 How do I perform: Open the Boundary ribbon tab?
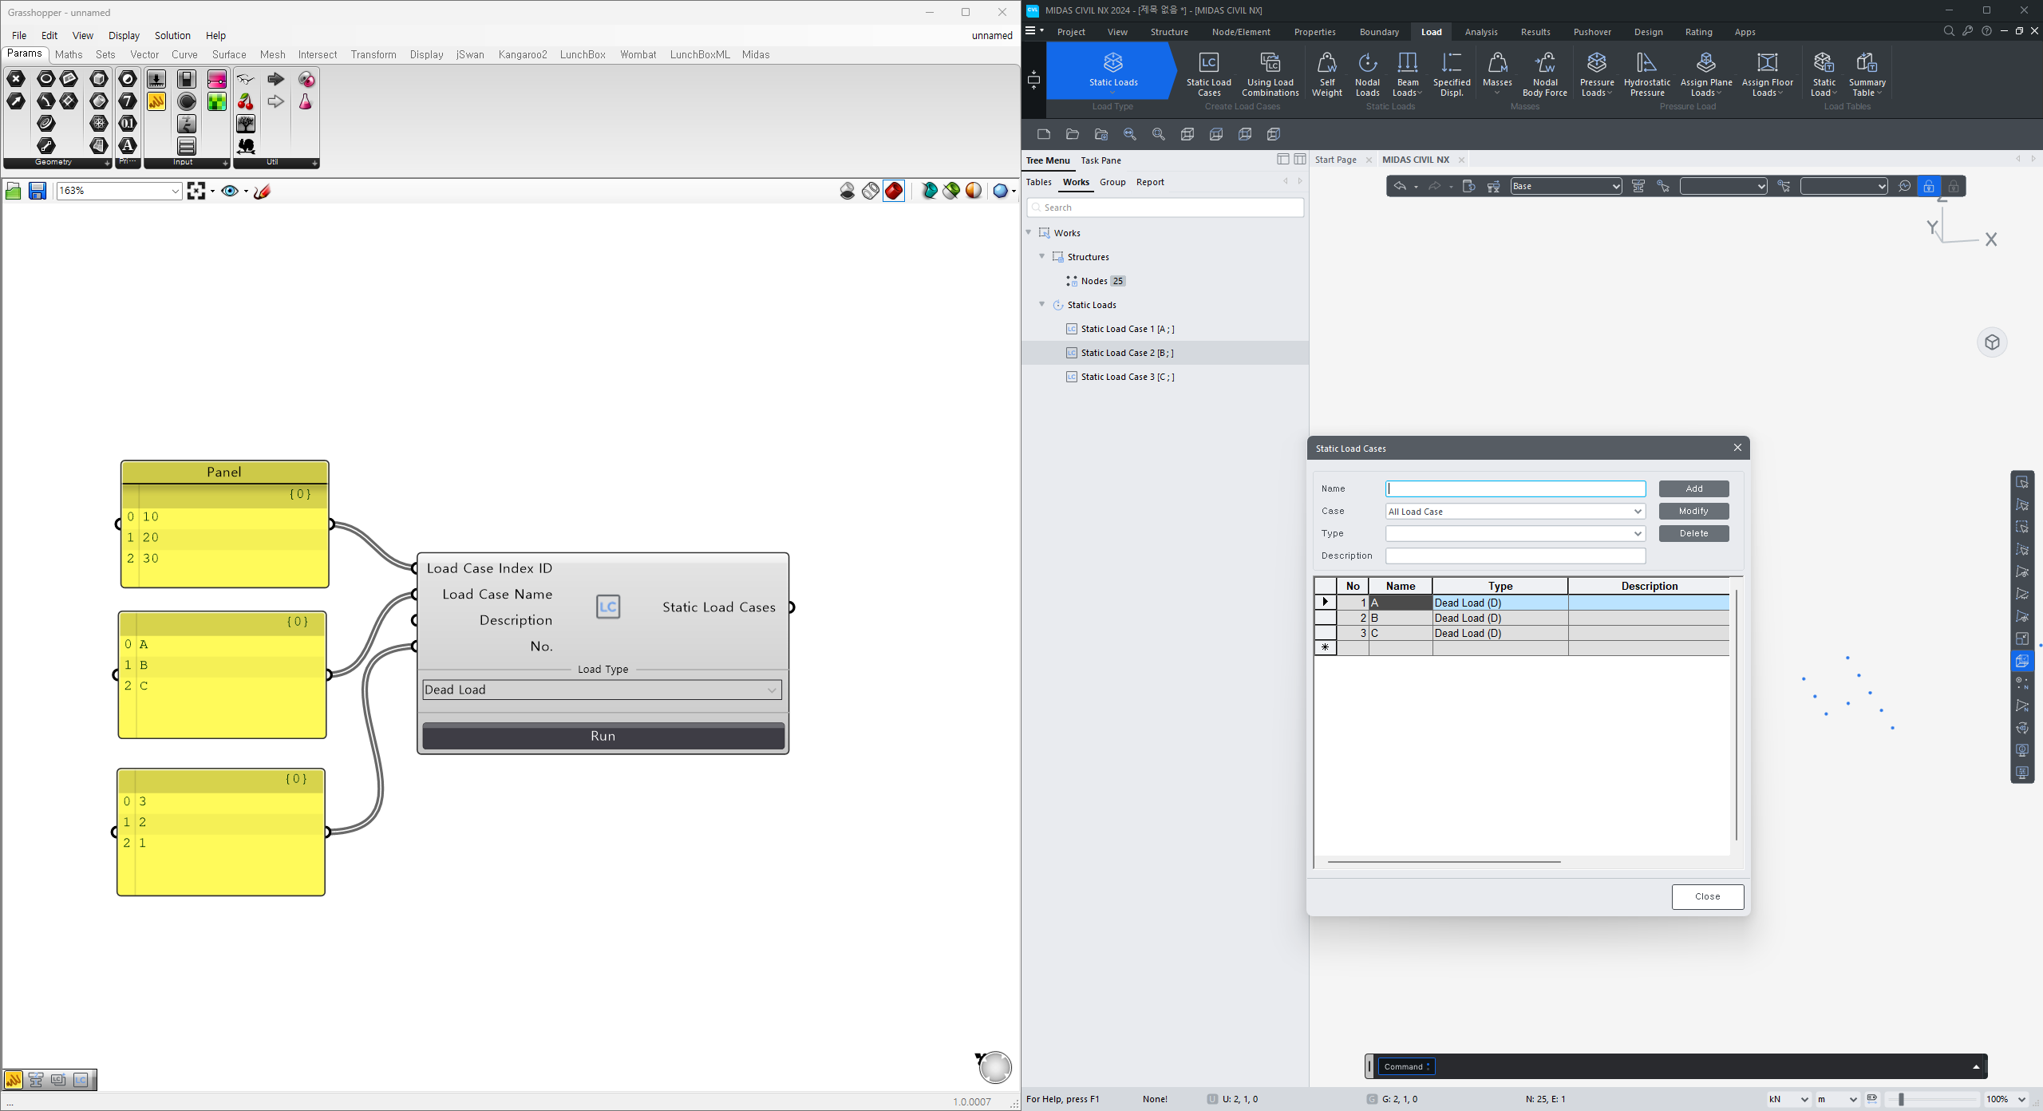pyautogui.click(x=1379, y=32)
